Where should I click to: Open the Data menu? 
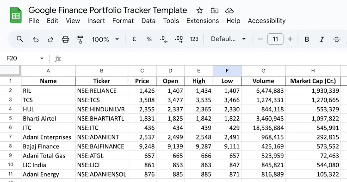point(148,21)
